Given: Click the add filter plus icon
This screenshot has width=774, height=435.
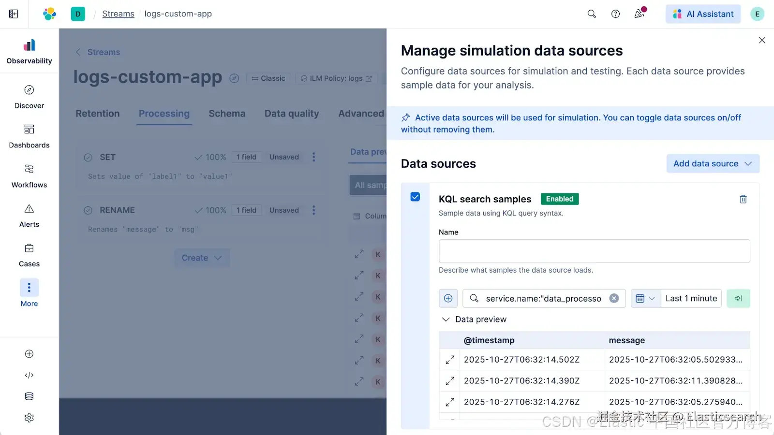Looking at the screenshot, I should (448, 298).
